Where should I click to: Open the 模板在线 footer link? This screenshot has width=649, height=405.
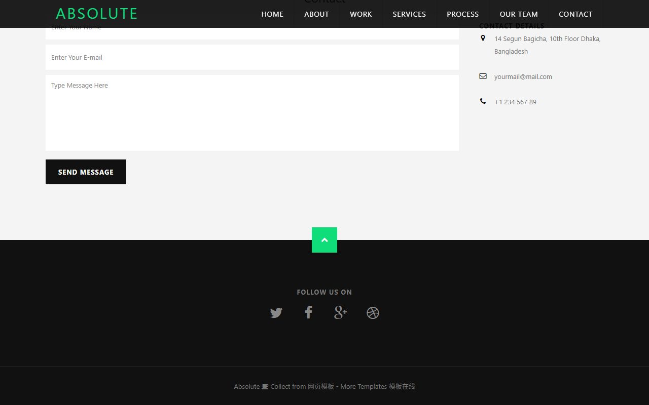click(x=402, y=386)
